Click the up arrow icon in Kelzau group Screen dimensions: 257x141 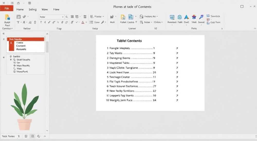click(35, 22)
